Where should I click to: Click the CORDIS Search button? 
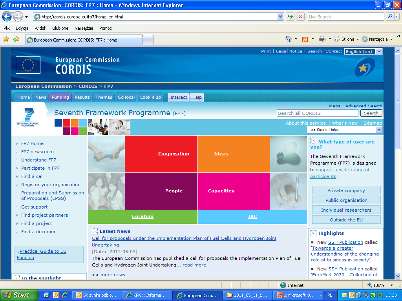click(371, 113)
